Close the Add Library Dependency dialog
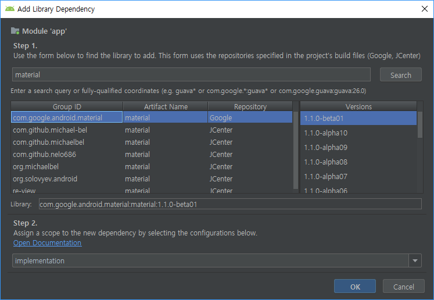434x300 pixels. tap(424, 9)
